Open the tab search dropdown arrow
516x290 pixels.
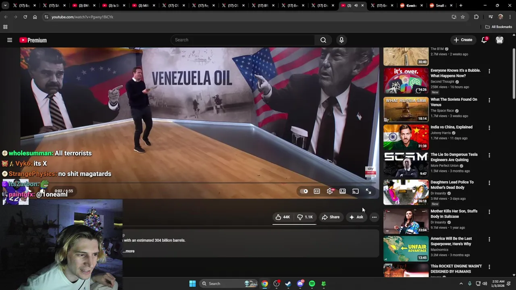[x=5, y=6]
